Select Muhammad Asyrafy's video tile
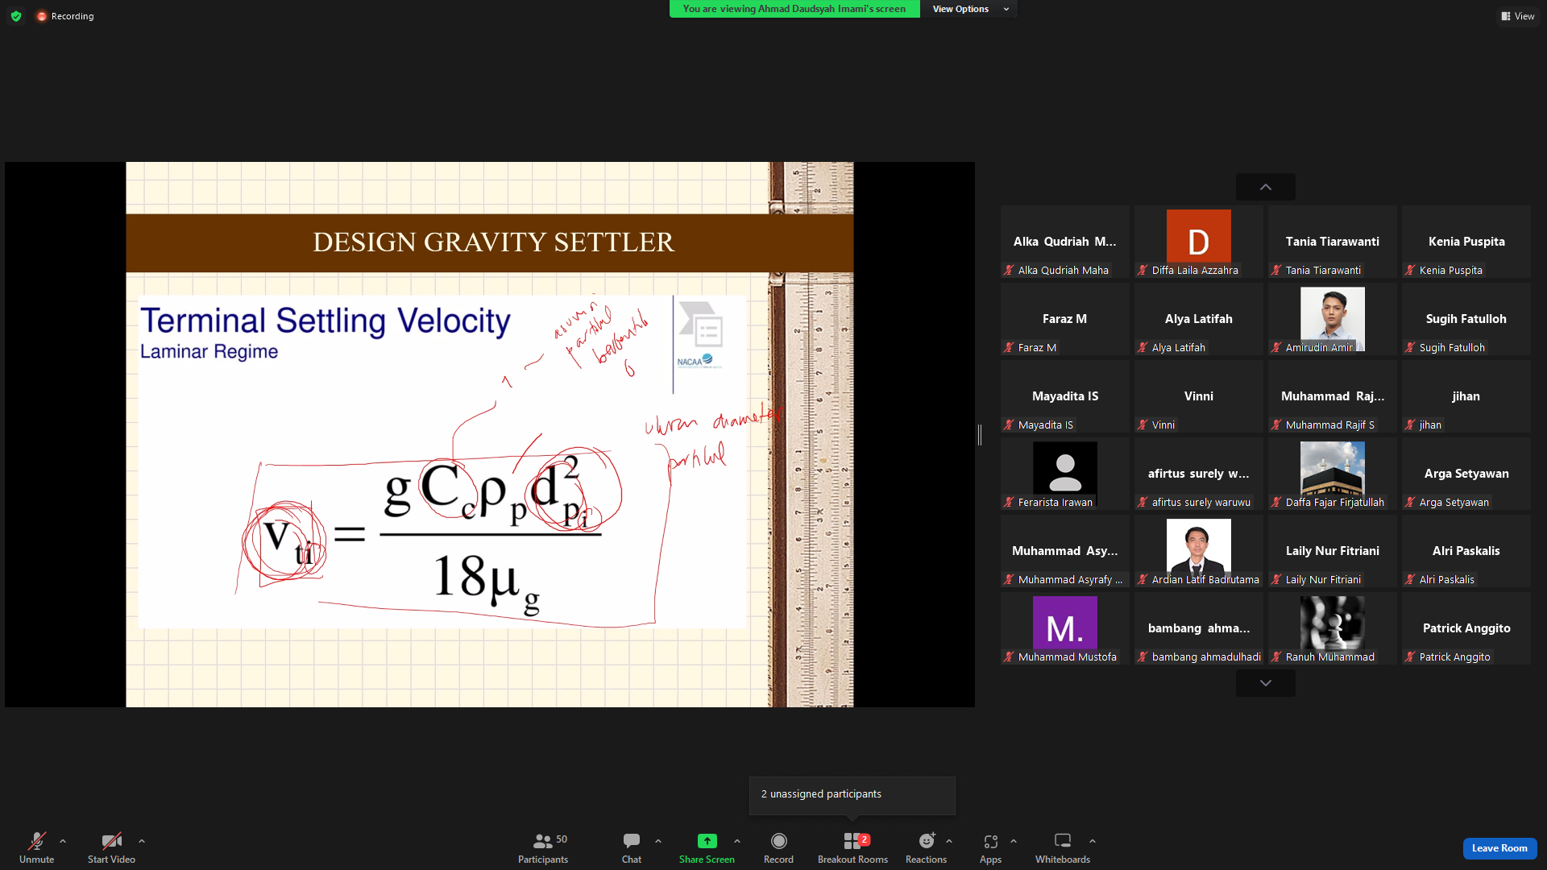 [x=1065, y=551]
